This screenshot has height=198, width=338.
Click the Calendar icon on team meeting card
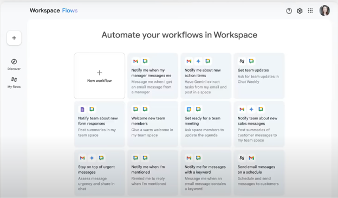coord(189,109)
